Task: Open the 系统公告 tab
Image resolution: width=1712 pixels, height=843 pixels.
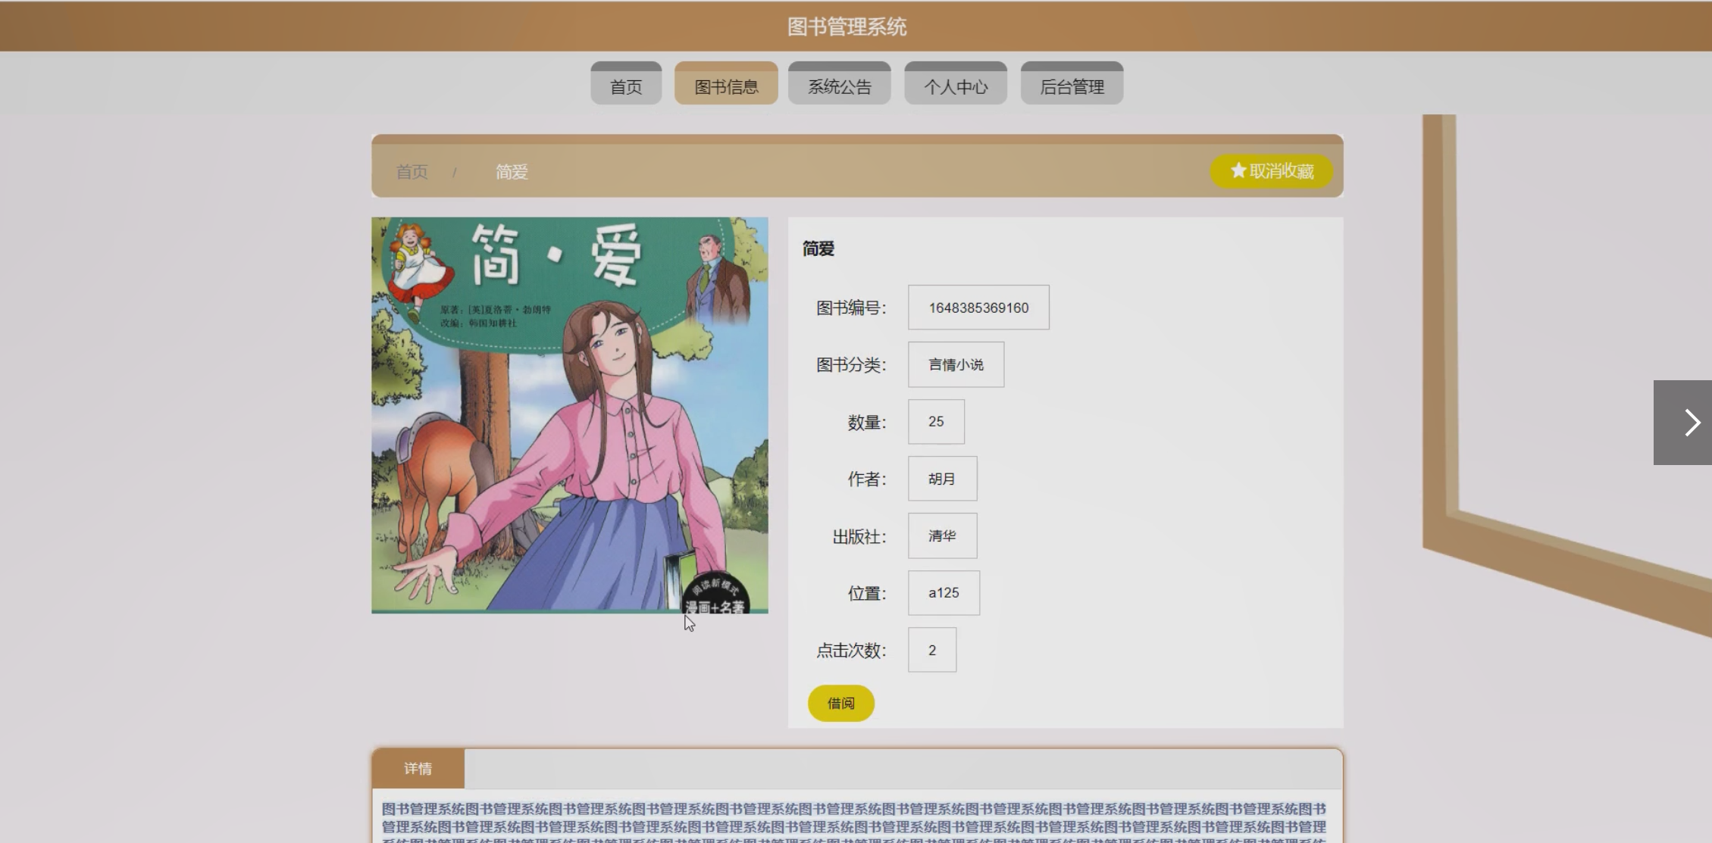Action: [840, 83]
